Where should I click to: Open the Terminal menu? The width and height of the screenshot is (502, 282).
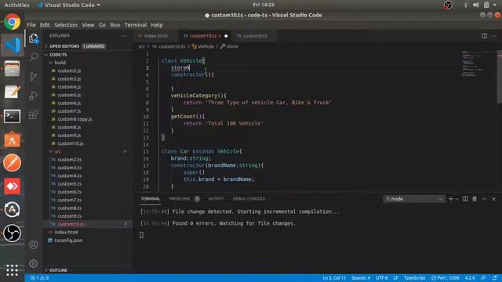click(136, 25)
